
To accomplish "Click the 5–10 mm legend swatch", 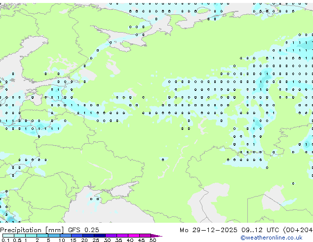I will [x=54, y=236].
